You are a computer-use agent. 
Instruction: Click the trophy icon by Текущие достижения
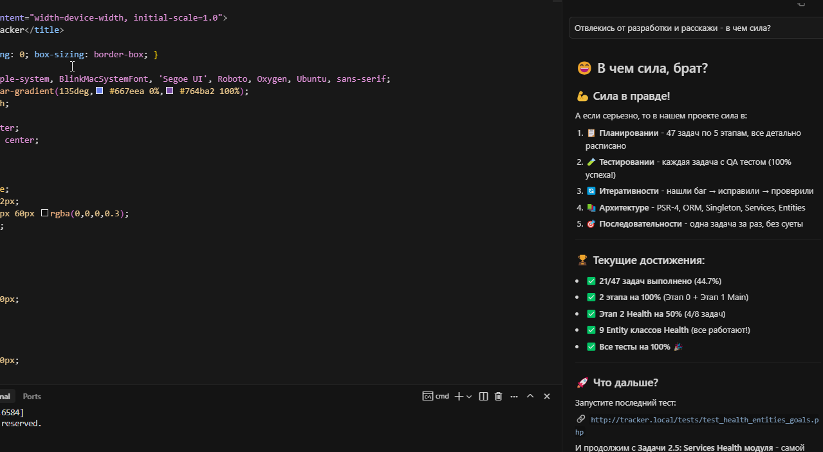pos(582,261)
